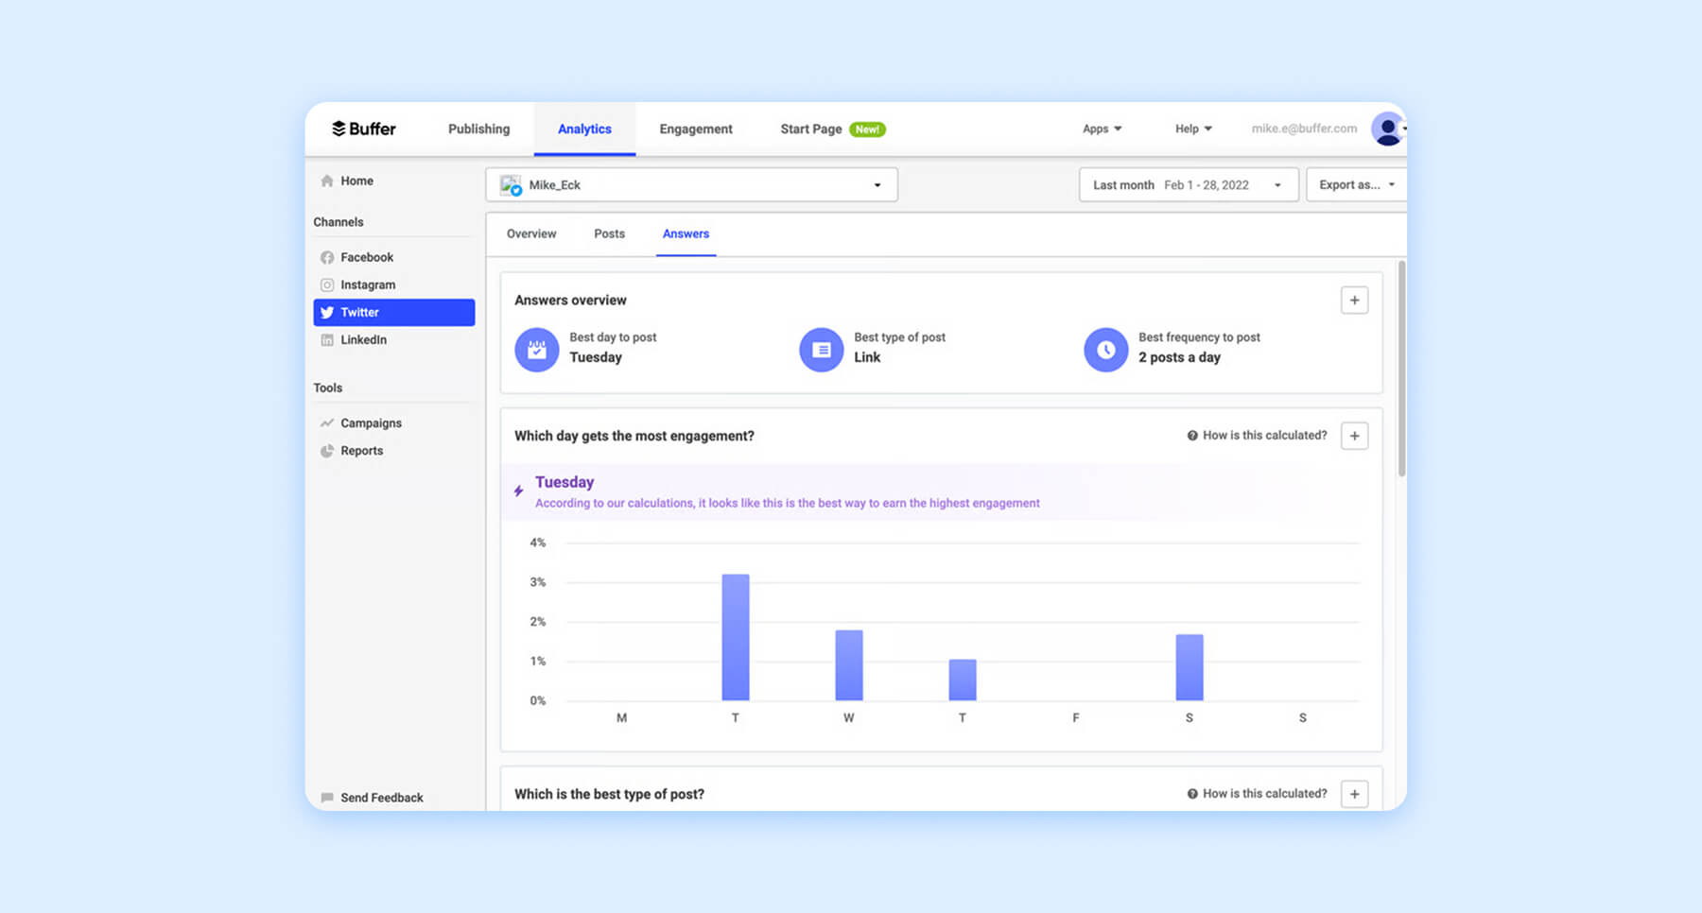Switch to the Posts tab
Viewport: 1702px width, 913px height.
[x=609, y=233]
